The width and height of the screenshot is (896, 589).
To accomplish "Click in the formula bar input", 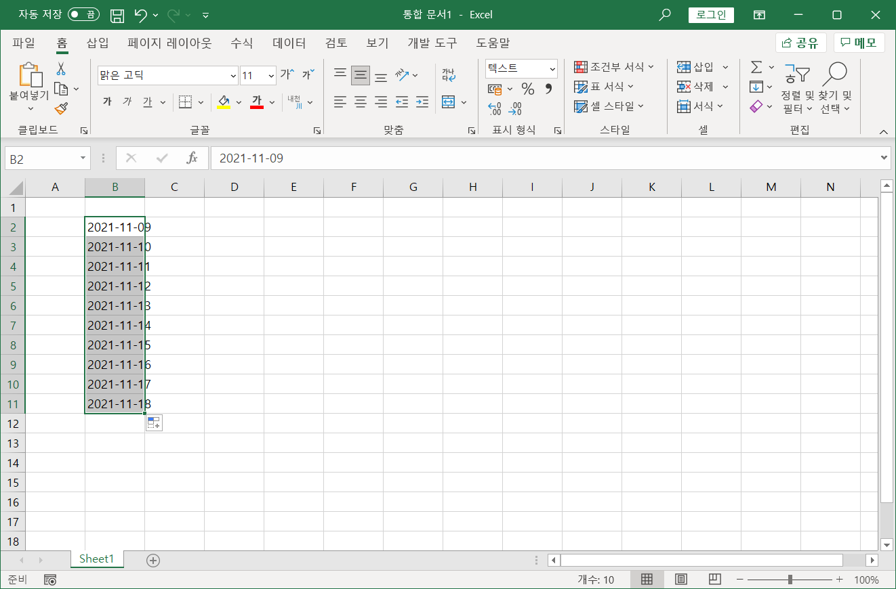I will point(544,158).
